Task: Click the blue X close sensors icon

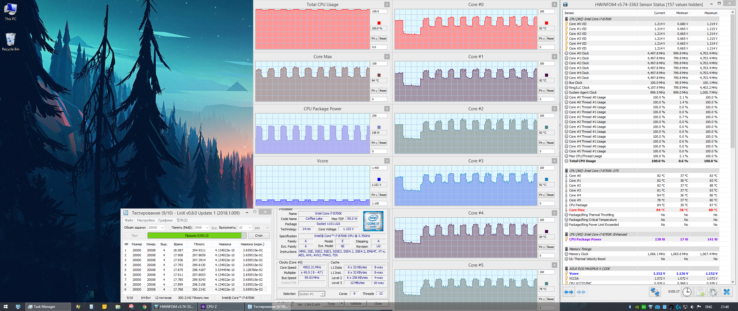Action: [727, 292]
